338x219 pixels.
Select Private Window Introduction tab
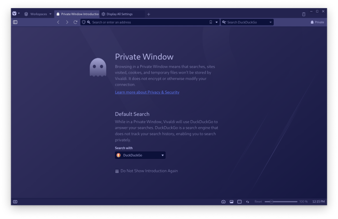click(x=76, y=14)
